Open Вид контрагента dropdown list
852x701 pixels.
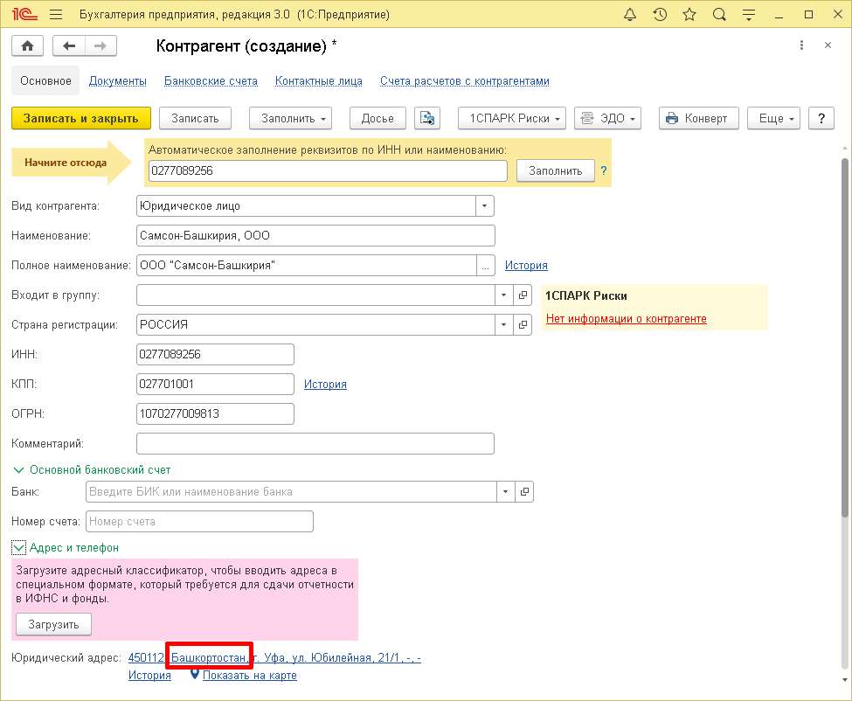pyautogui.click(x=485, y=206)
